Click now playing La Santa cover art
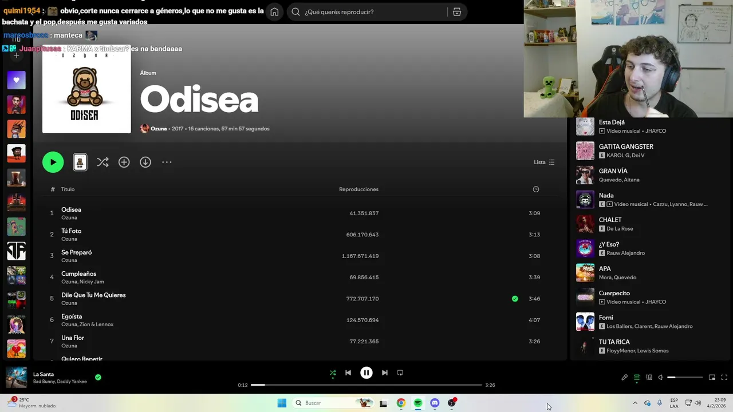Image resolution: width=733 pixels, height=412 pixels. (x=16, y=378)
